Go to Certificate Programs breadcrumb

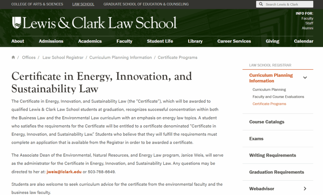click(178, 57)
